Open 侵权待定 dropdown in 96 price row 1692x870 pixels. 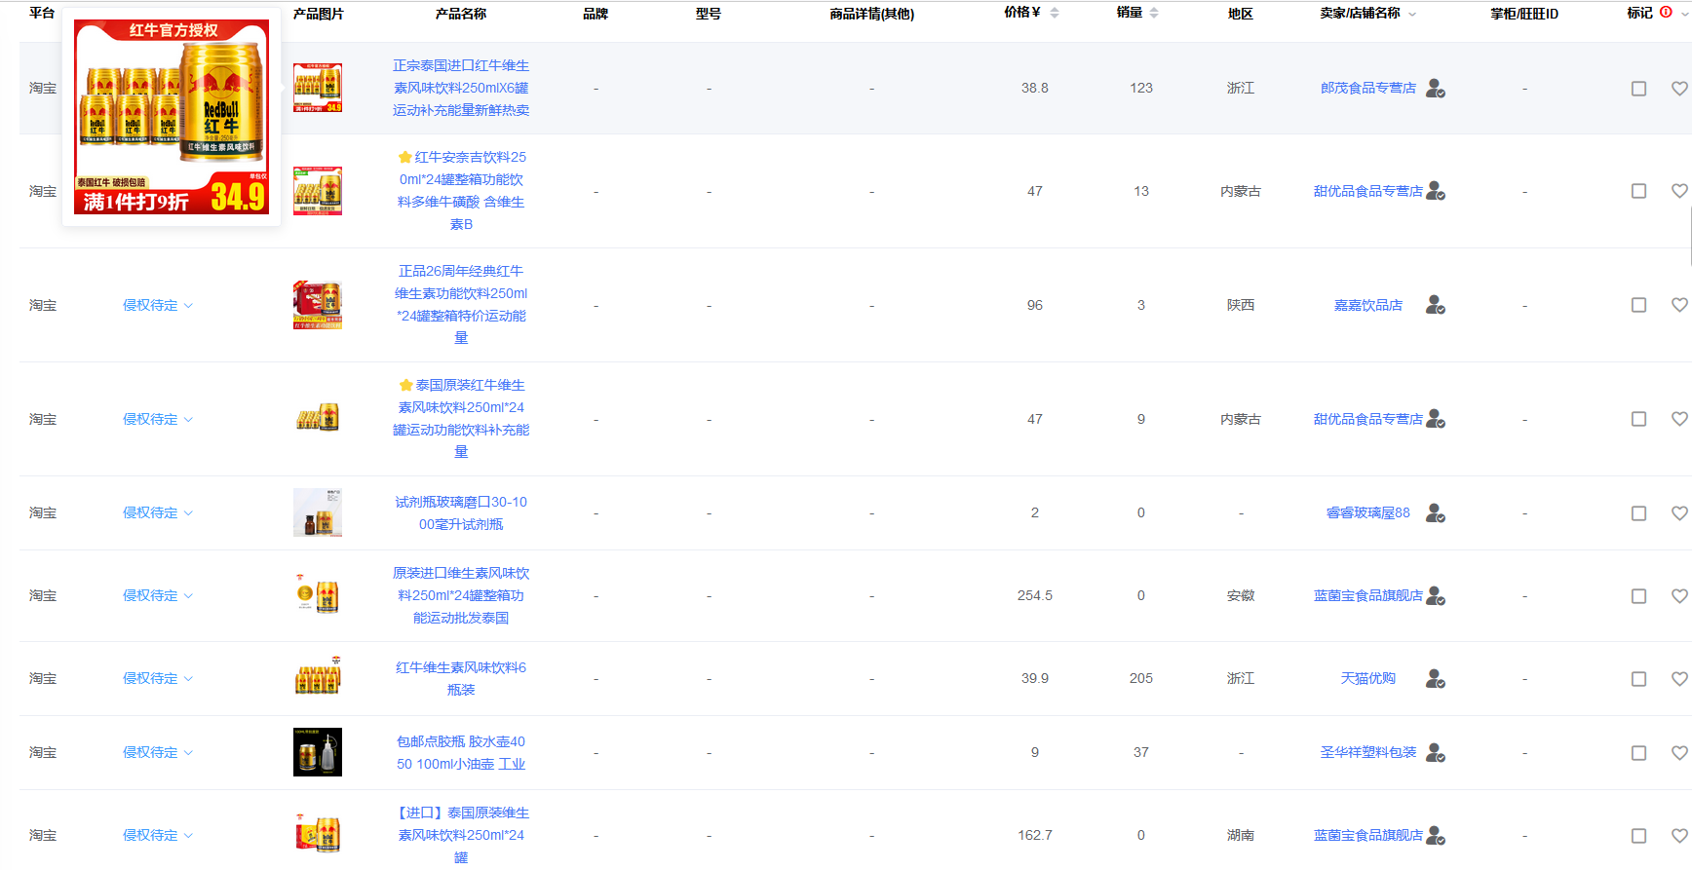pos(158,306)
